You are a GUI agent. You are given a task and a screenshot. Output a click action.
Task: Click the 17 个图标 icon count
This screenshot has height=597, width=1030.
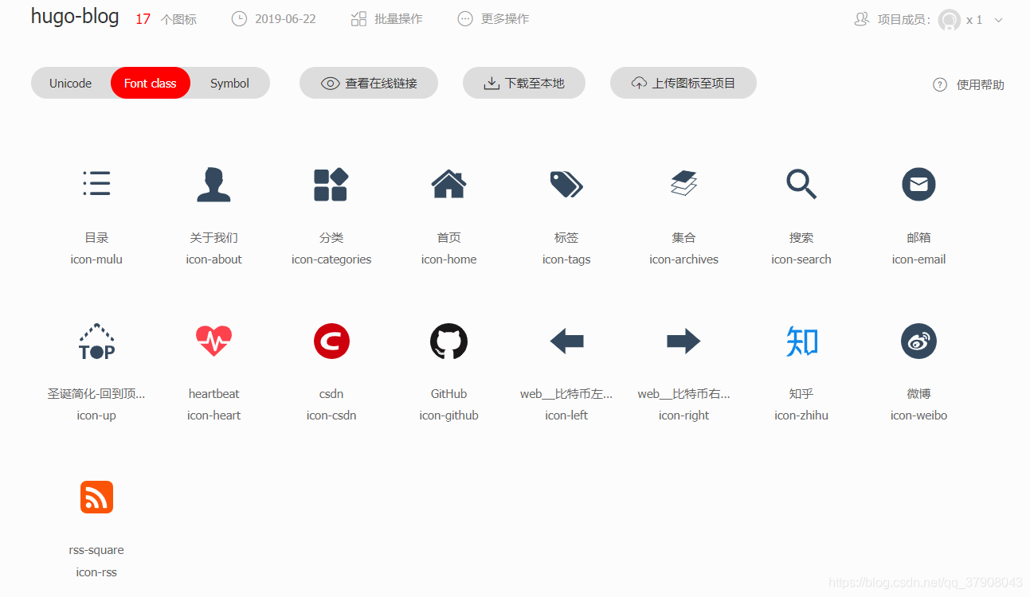click(166, 19)
